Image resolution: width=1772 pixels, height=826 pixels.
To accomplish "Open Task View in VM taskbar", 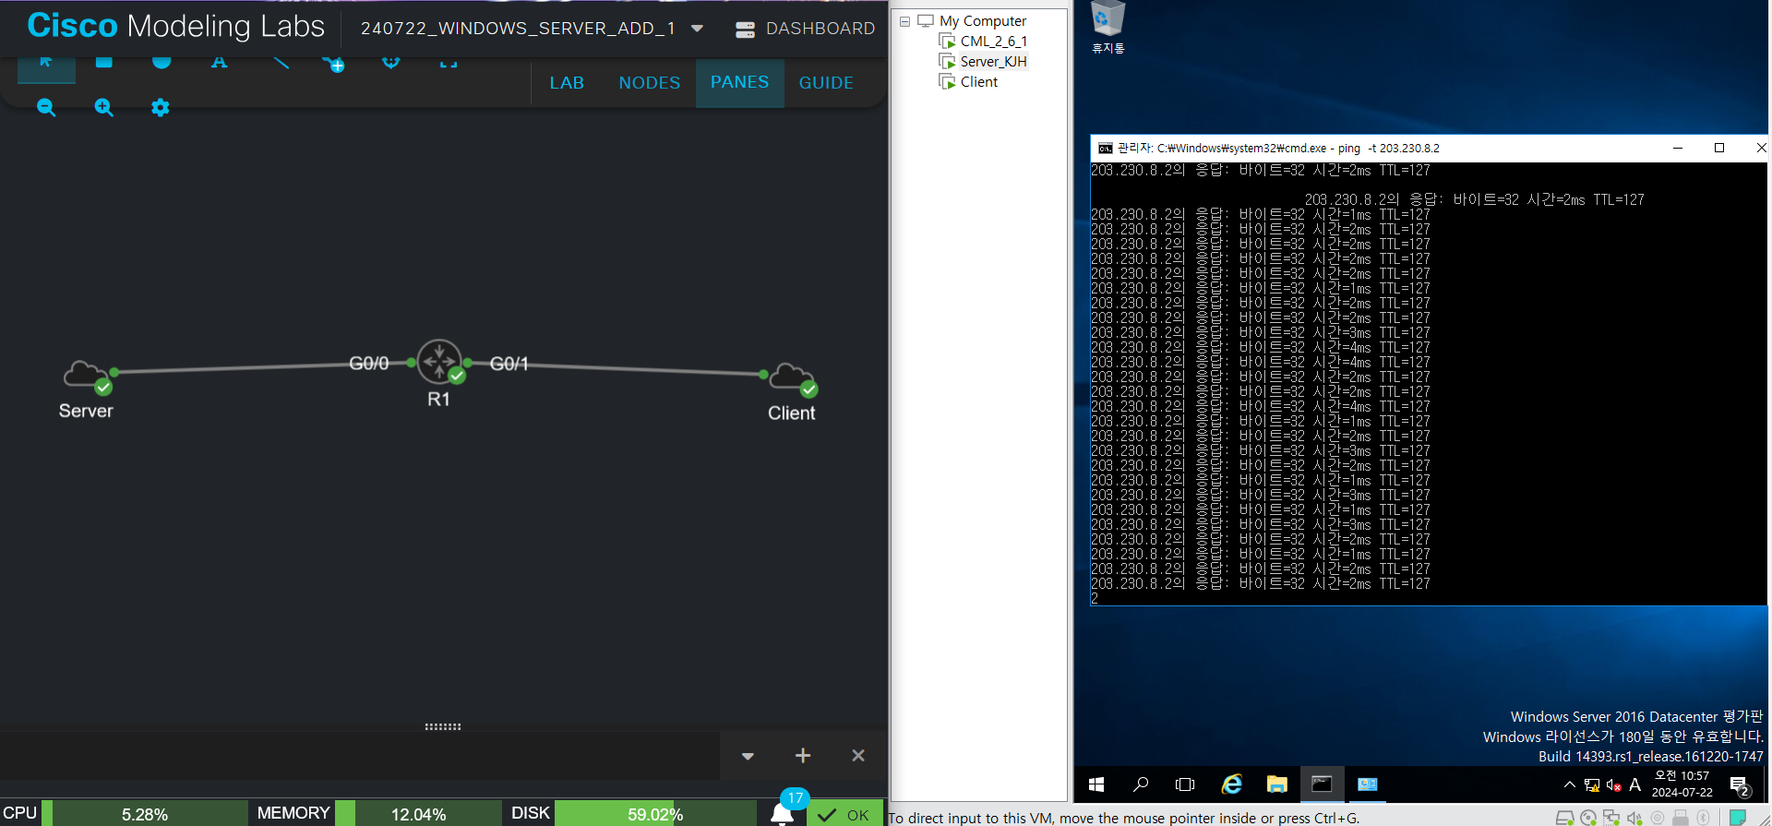I will point(1185,784).
